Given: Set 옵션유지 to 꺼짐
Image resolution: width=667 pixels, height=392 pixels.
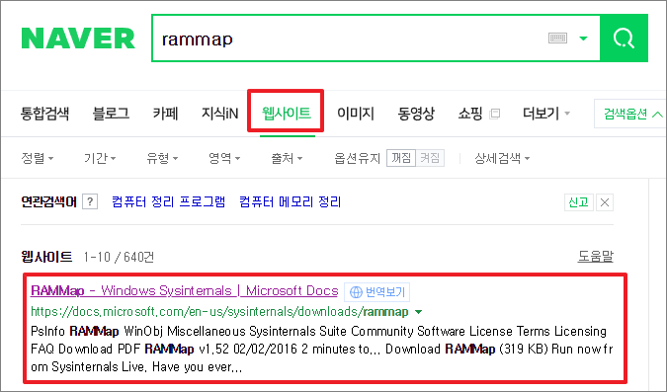Looking at the screenshot, I should tap(401, 158).
